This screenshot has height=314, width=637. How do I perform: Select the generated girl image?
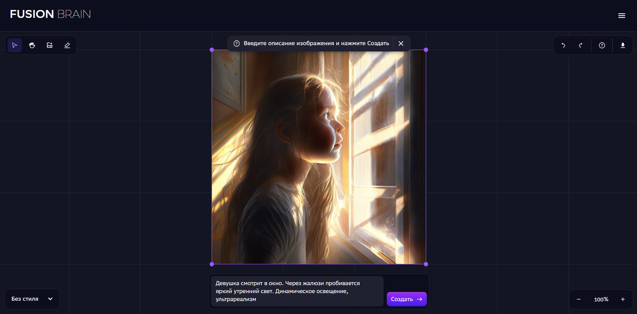318,157
